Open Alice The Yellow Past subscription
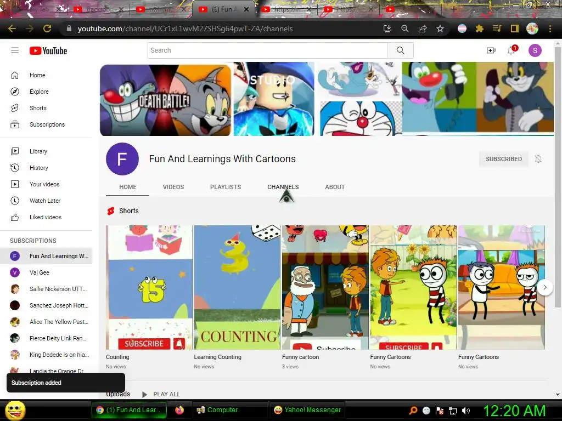 (46, 322)
